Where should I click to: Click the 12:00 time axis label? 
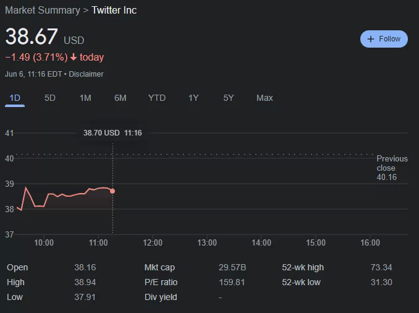pyautogui.click(x=153, y=243)
